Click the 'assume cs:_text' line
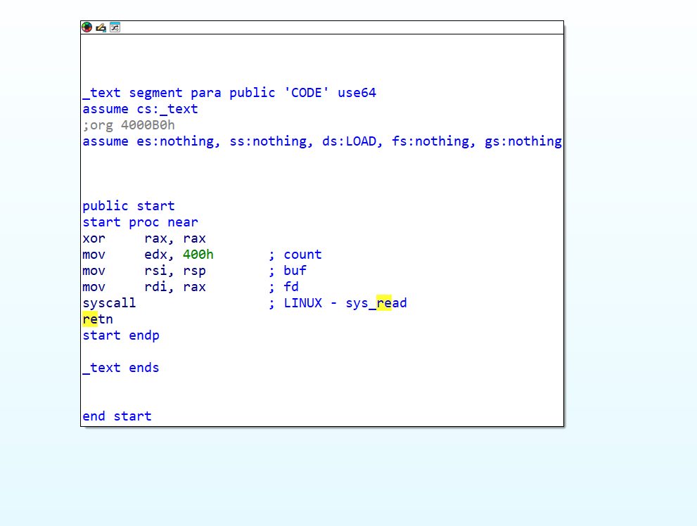Image resolution: width=697 pixels, height=526 pixels. (x=140, y=109)
